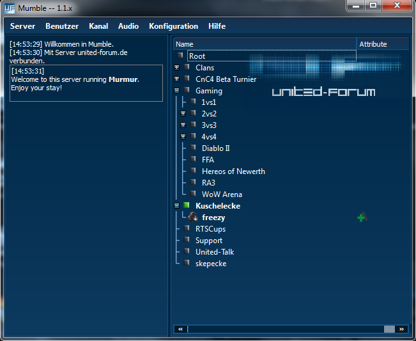Click the Clans channel icon
Screen dimensions: 416x341
pos(187,67)
